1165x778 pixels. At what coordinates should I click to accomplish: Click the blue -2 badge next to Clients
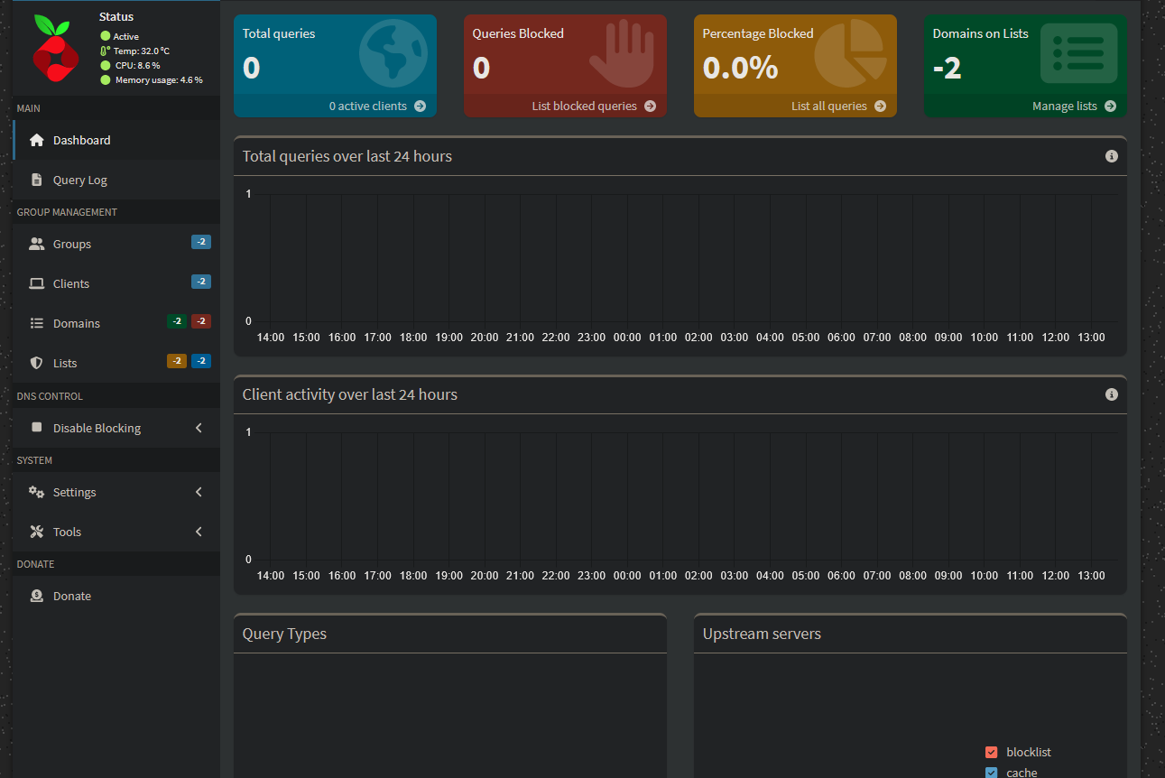tap(201, 282)
